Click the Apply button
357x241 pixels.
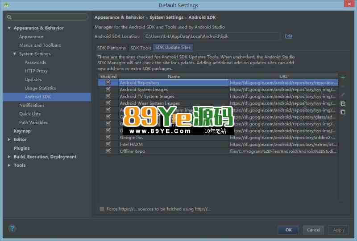(339, 229)
